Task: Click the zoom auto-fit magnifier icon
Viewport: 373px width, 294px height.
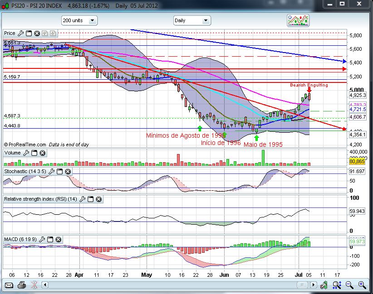Action: tap(337, 285)
